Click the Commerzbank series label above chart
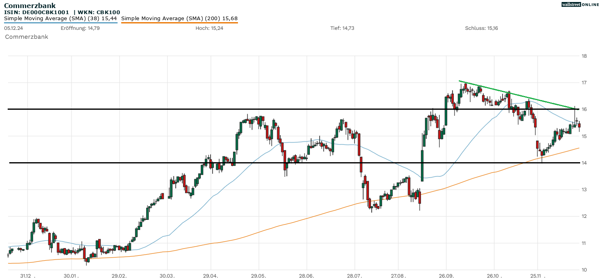 [27, 37]
